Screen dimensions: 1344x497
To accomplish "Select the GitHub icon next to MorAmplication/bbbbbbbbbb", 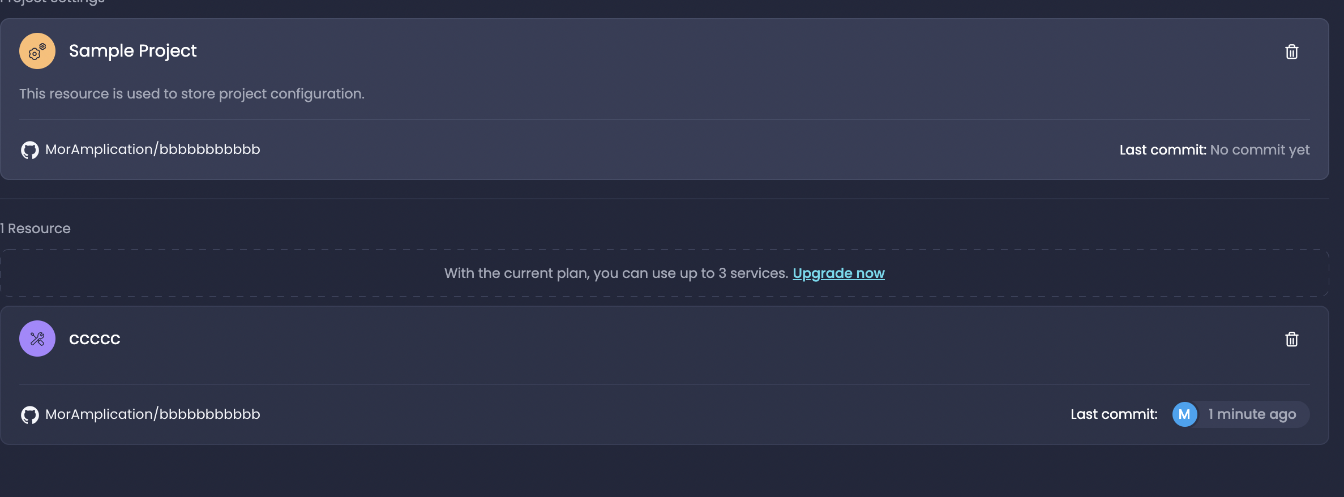I will tap(29, 149).
